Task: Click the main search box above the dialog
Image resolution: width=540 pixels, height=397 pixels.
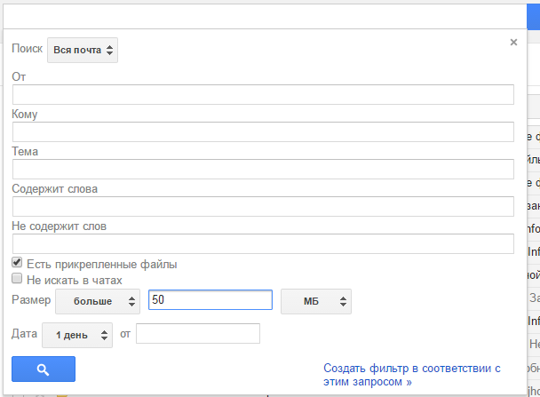Action: pos(258,15)
